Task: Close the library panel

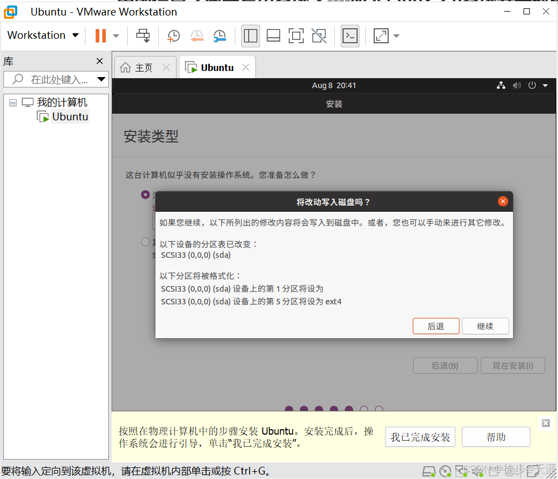Action: (x=99, y=61)
